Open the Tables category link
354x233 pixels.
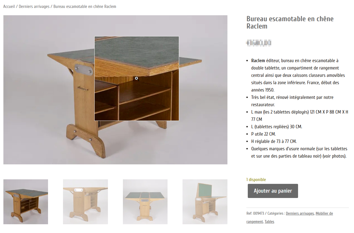pyautogui.click(x=270, y=222)
